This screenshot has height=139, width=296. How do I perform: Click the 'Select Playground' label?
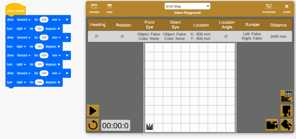pyautogui.click(x=187, y=13)
